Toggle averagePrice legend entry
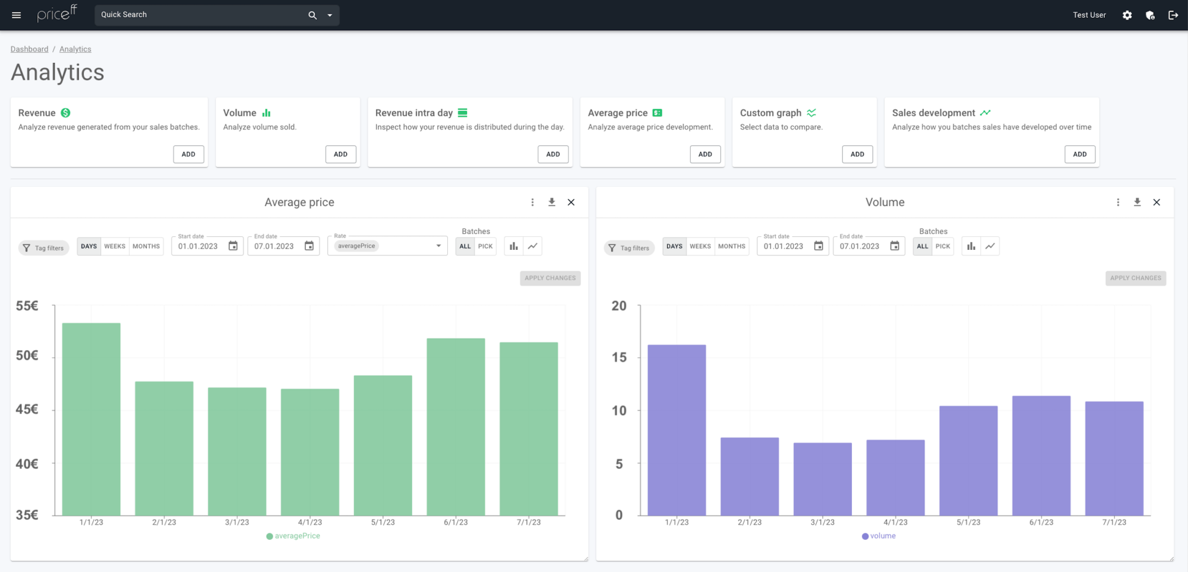Screen dimensions: 1188x572 (x=293, y=536)
